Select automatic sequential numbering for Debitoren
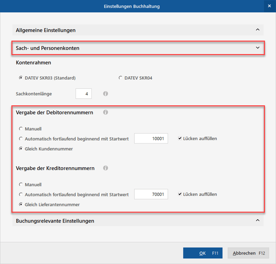Viewport: 276px width, 264px height. click(21, 139)
